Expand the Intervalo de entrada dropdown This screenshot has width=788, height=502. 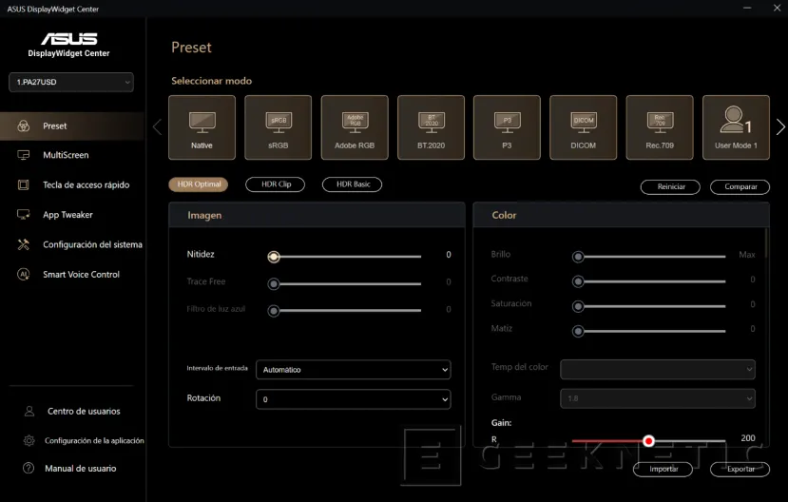[x=354, y=370]
